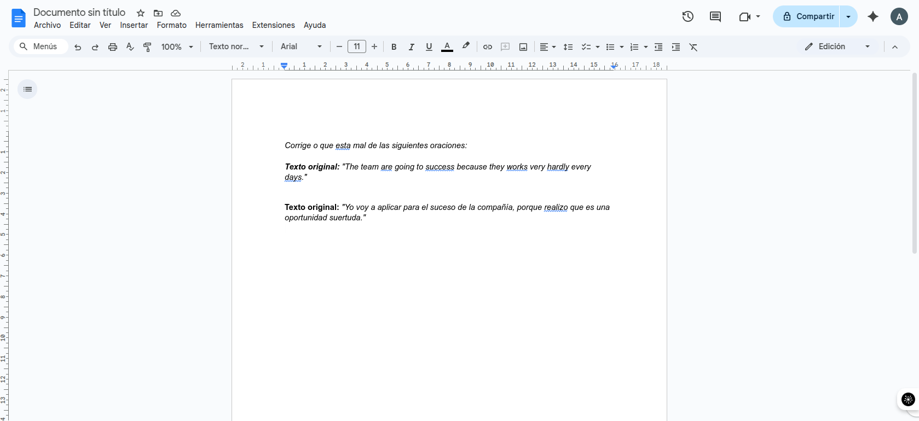Open version history clock icon

pos(688,16)
